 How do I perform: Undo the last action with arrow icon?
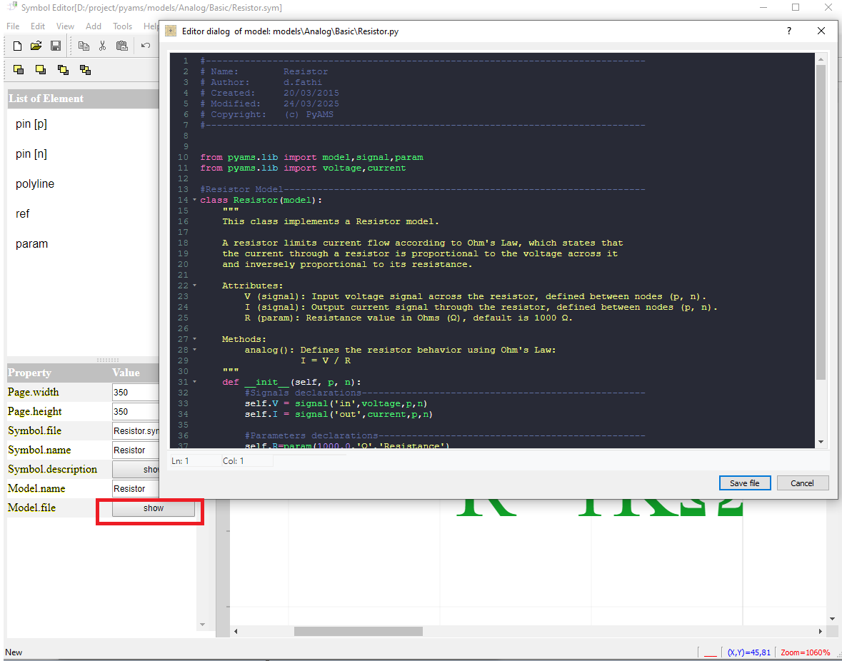coord(146,46)
